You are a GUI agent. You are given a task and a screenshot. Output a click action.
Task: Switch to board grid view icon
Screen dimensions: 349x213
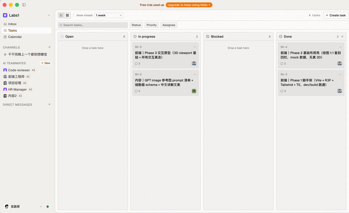click(67, 15)
